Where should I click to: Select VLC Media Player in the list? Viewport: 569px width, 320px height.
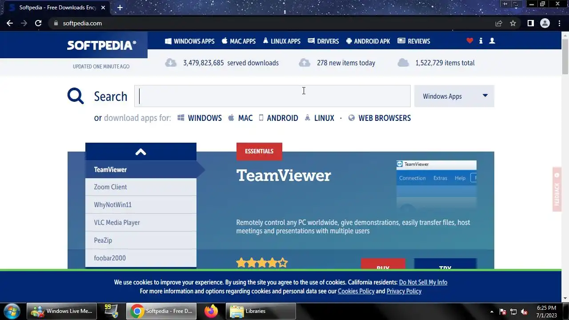tap(141, 223)
